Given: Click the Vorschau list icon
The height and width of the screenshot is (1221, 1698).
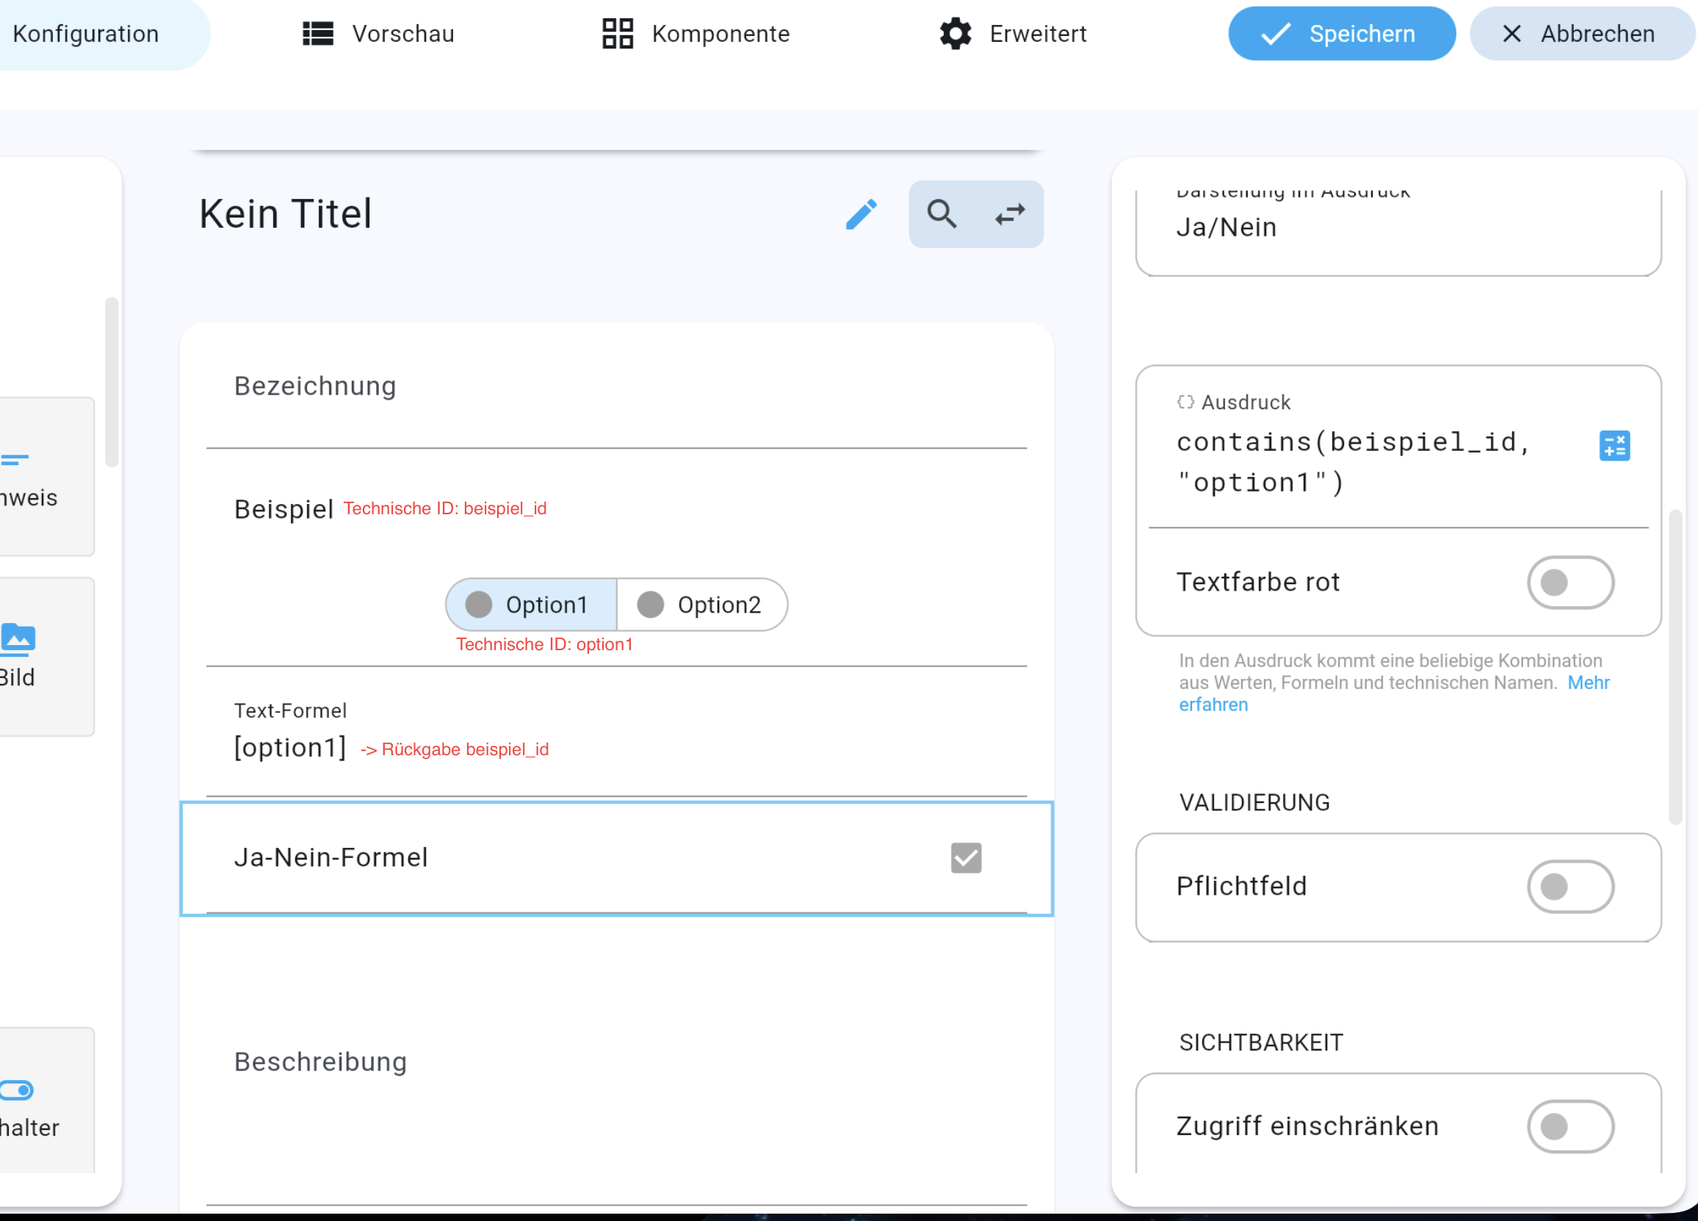Looking at the screenshot, I should (317, 34).
